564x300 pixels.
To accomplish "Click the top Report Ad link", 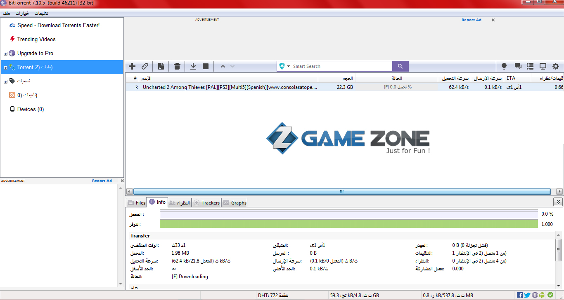I will pos(471,20).
